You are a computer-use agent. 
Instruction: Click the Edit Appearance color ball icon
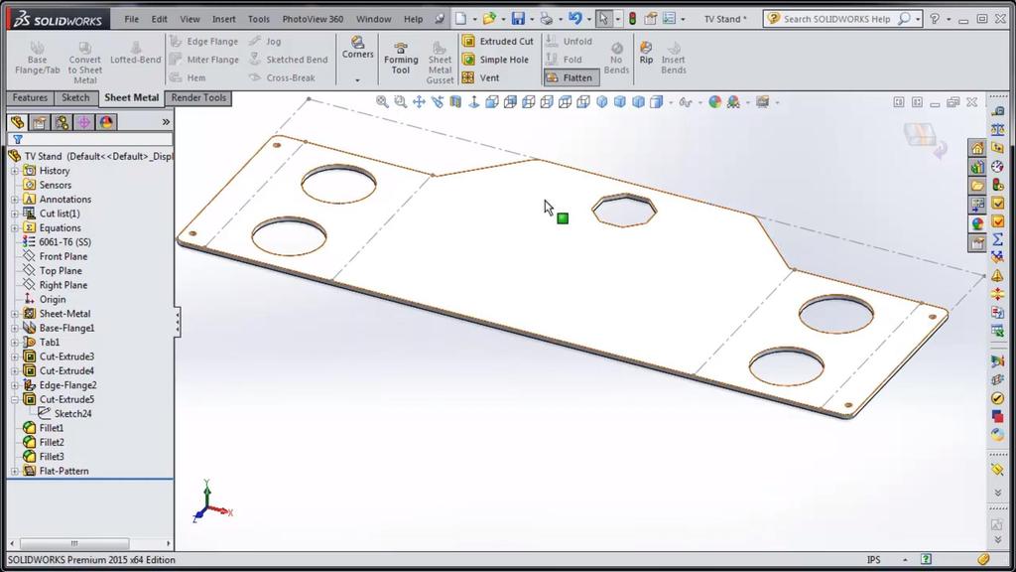pyautogui.click(x=714, y=102)
